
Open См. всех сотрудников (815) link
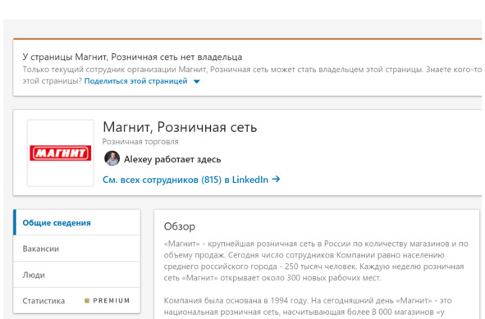(185, 180)
